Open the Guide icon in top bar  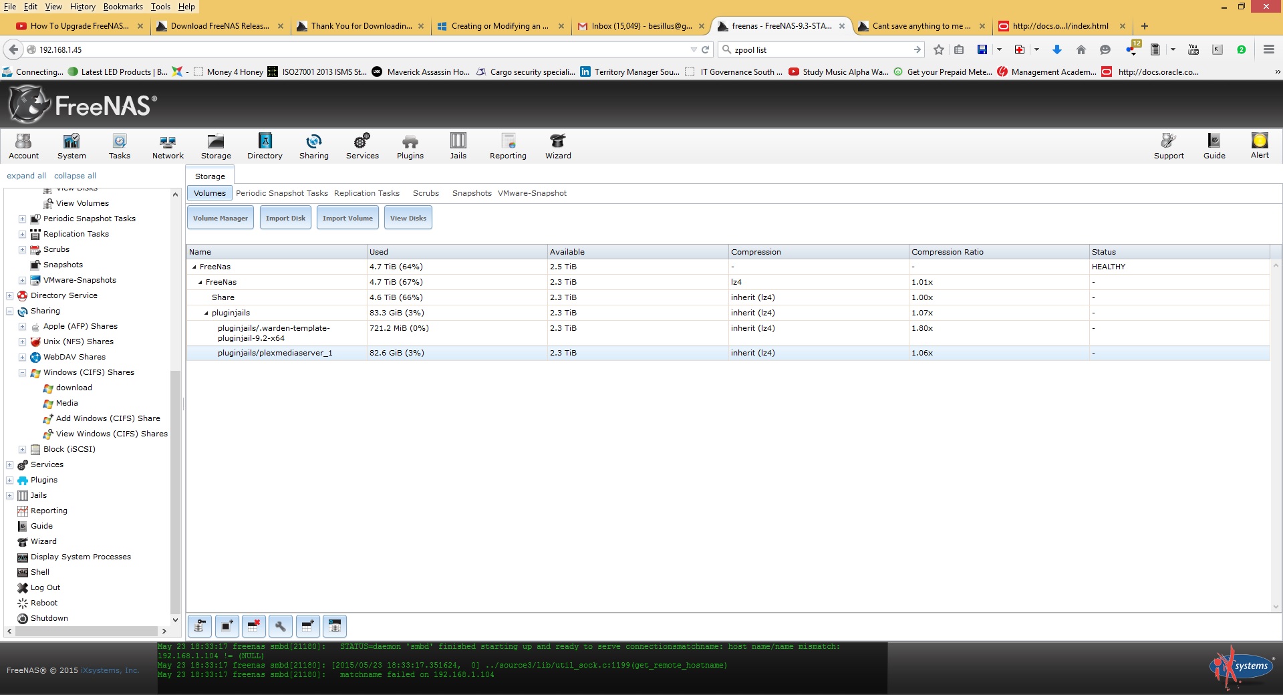[x=1214, y=146]
